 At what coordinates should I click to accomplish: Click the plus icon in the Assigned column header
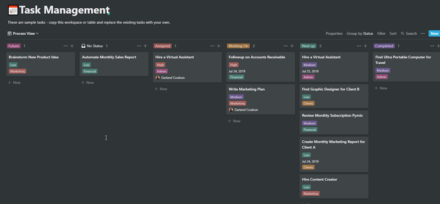click(218, 46)
